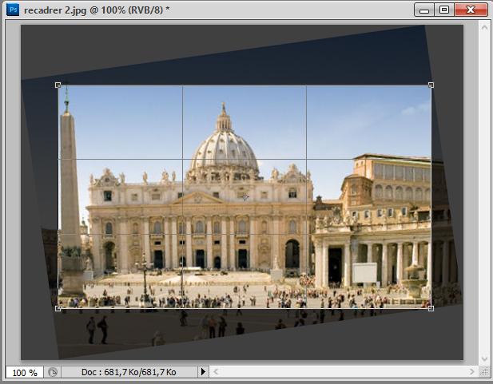Grab the bottom-left crop corner handle
This screenshot has height=384, width=493.
(58, 308)
